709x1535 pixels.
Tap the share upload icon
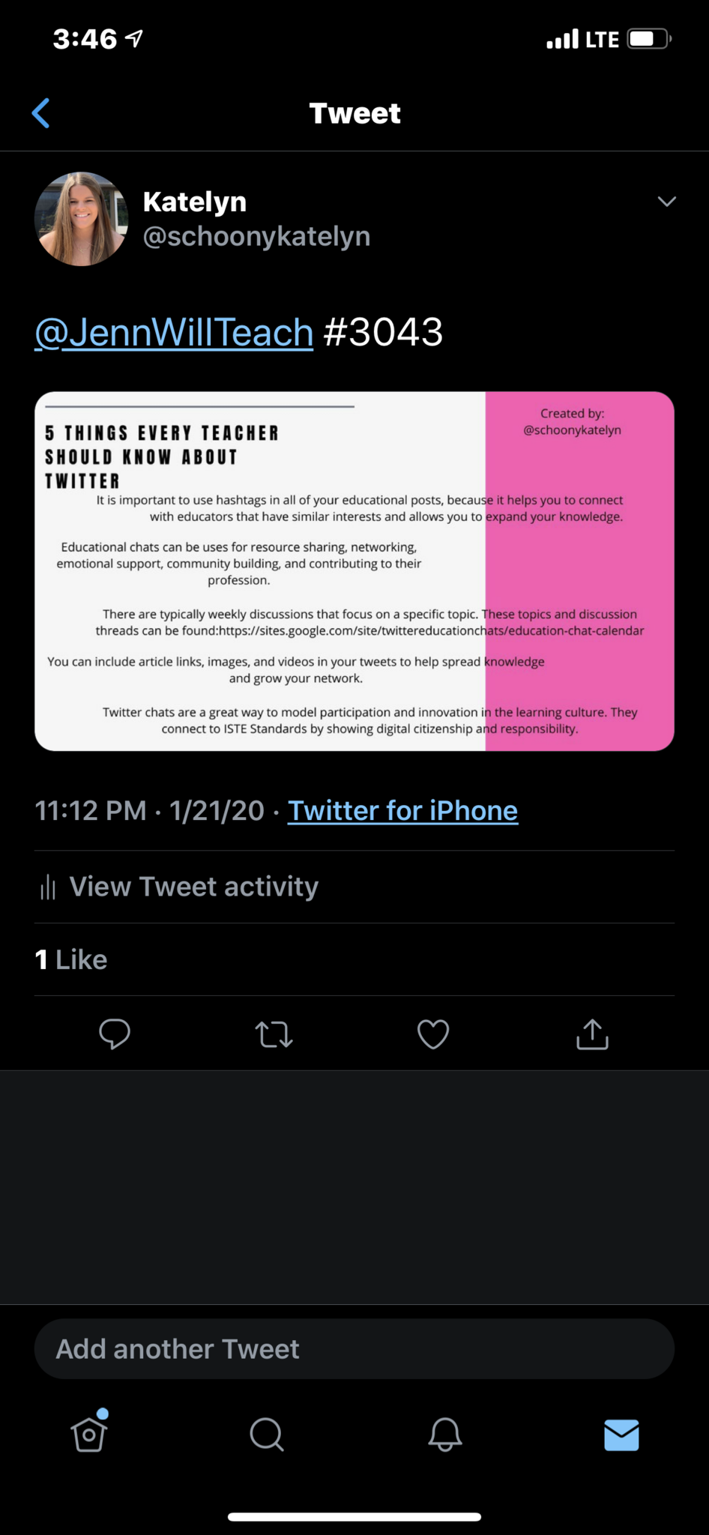pyautogui.click(x=592, y=1034)
